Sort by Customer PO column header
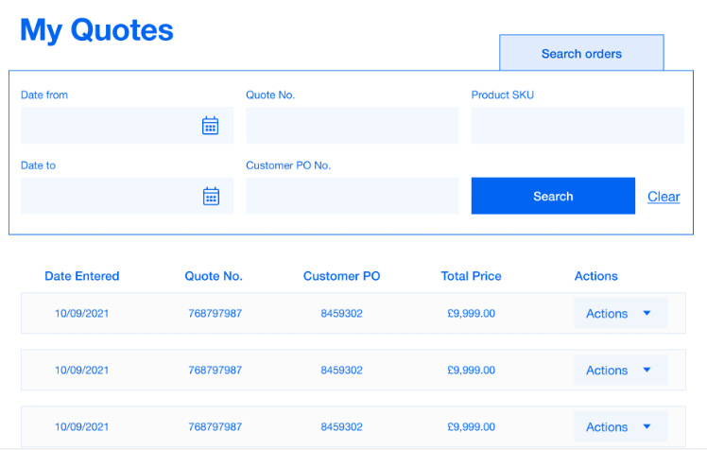 click(341, 276)
